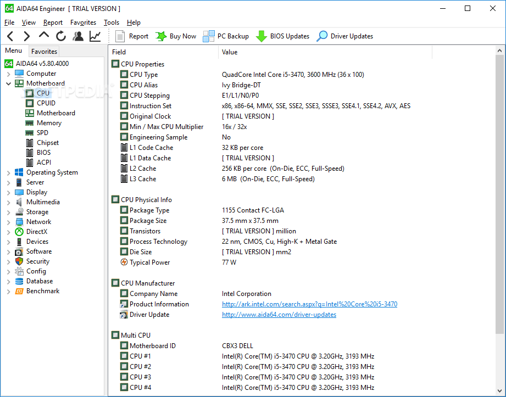Viewport: 506px width, 397px height.
Task: Select the Motherboard sub-item icon
Action: click(29, 113)
